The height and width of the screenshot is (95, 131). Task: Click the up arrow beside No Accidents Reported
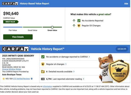tap(74, 21)
